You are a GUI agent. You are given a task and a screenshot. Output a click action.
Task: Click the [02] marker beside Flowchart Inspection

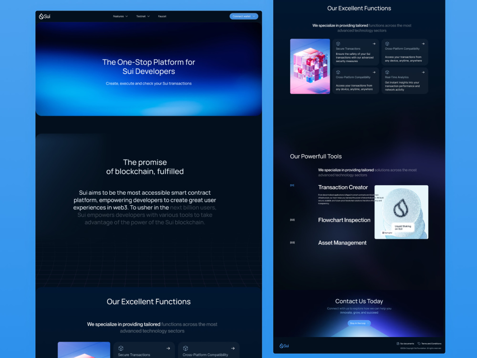pos(292,220)
